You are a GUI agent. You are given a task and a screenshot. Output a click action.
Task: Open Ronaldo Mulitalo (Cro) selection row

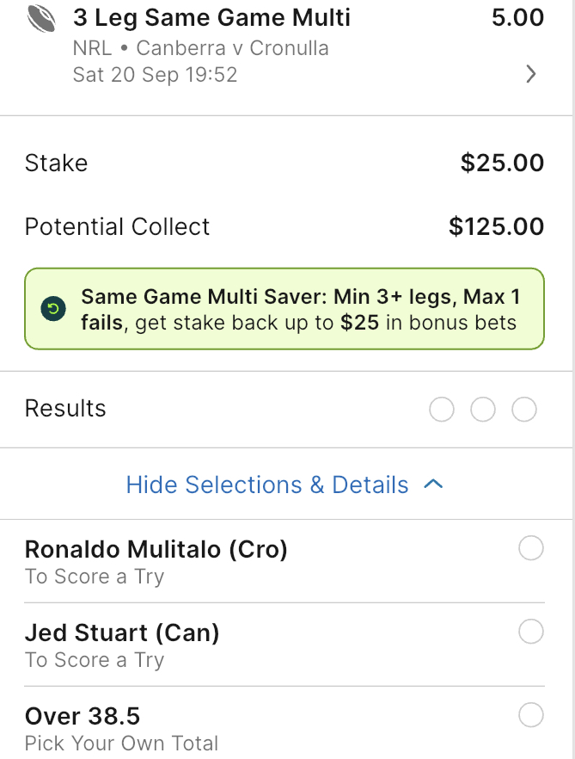click(284, 561)
